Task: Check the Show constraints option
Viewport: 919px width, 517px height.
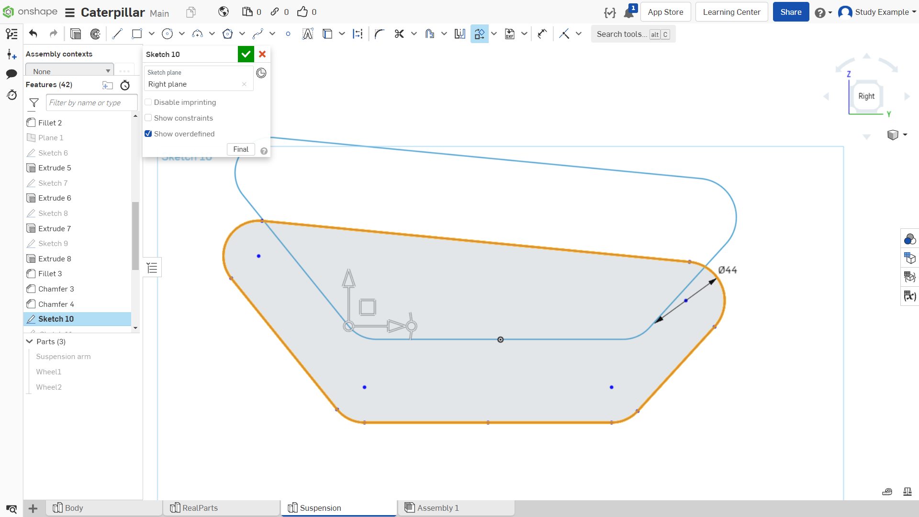Action: point(148,118)
